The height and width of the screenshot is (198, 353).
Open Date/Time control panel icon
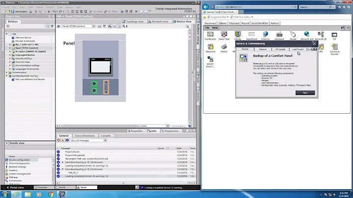click(224, 36)
